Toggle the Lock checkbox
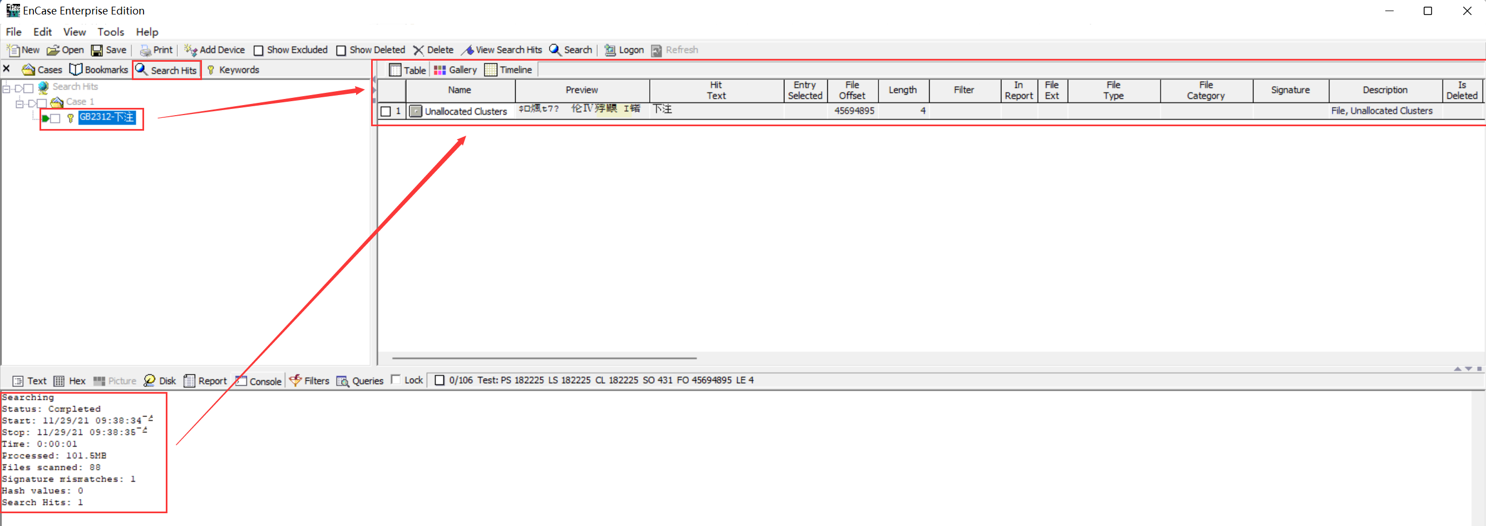The image size is (1486, 526). 396,380
